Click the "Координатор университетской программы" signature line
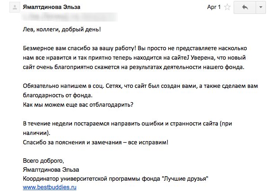Image resolution: width=279 pixels, height=191 pixels. (x=115, y=178)
